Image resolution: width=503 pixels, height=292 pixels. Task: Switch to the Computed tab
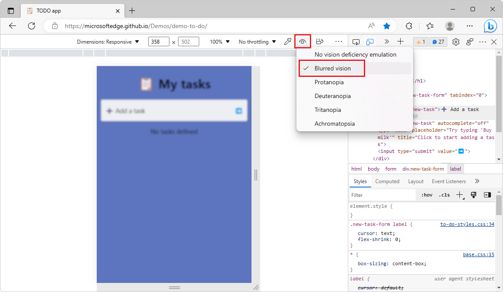coord(387,181)
